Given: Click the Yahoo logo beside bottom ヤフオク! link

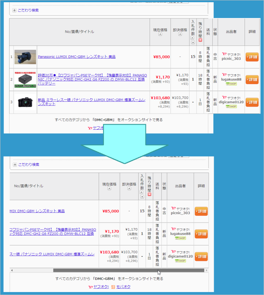Looking at the screenshot, I should pos(91,287).
